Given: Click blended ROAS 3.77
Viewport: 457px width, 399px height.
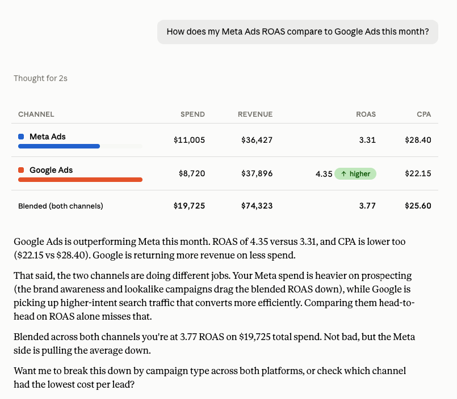Looking at the screenshot, I should 367,206.
